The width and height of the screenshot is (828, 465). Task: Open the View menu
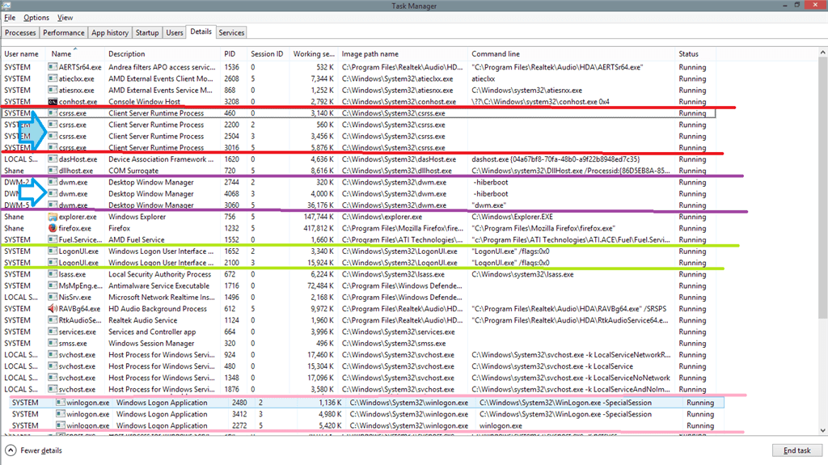point(65,18)
